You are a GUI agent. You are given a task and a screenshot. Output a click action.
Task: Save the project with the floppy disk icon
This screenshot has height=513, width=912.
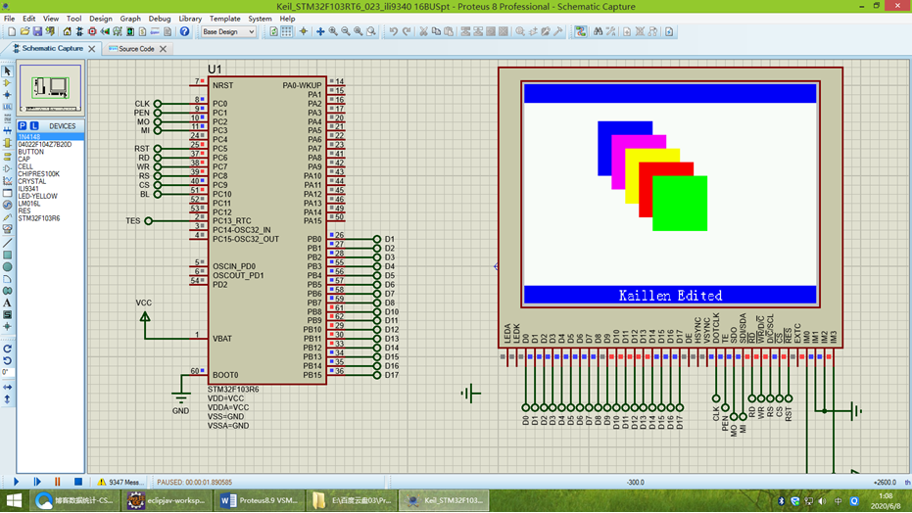(x=37, y=32)
